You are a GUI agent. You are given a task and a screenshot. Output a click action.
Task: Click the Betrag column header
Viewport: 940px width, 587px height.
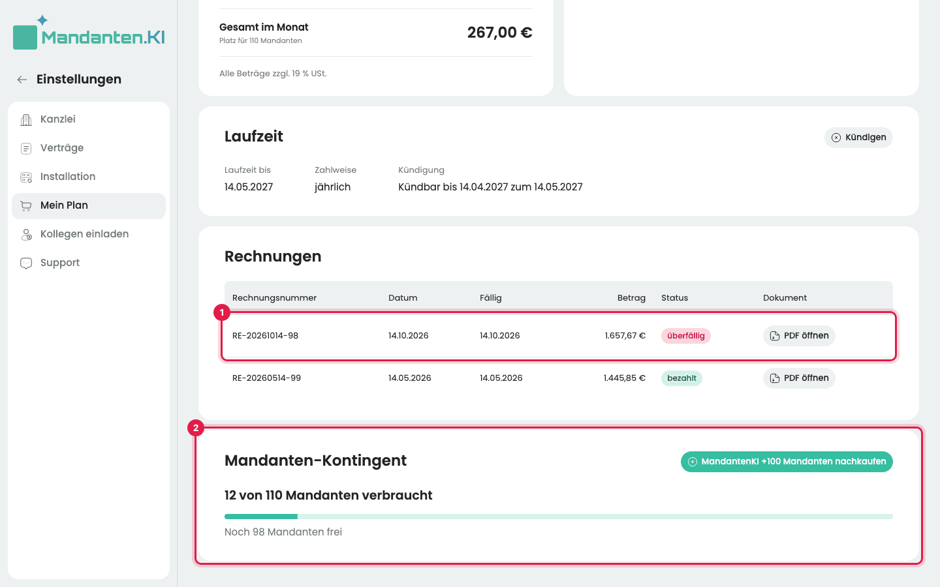click(x=631, y=298)
